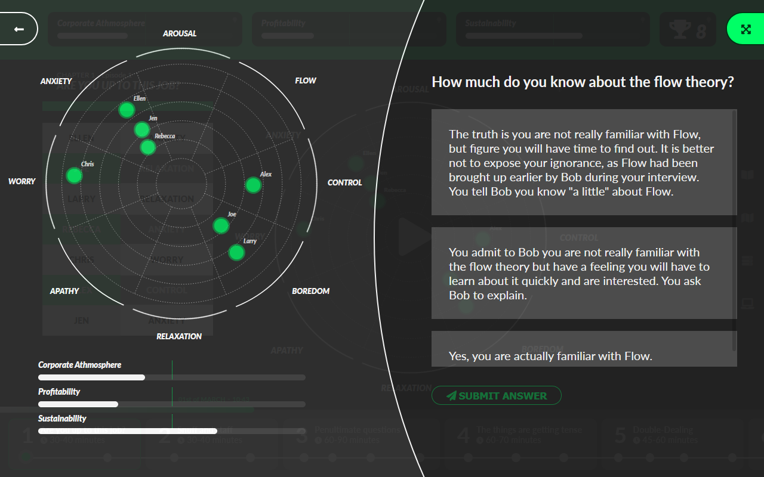Click Alex's green dot near Control
Viewport: 764px width, 477px height.
253,185
